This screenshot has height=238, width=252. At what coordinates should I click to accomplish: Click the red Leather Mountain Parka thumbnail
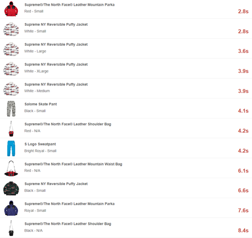[x=11, y=9]
